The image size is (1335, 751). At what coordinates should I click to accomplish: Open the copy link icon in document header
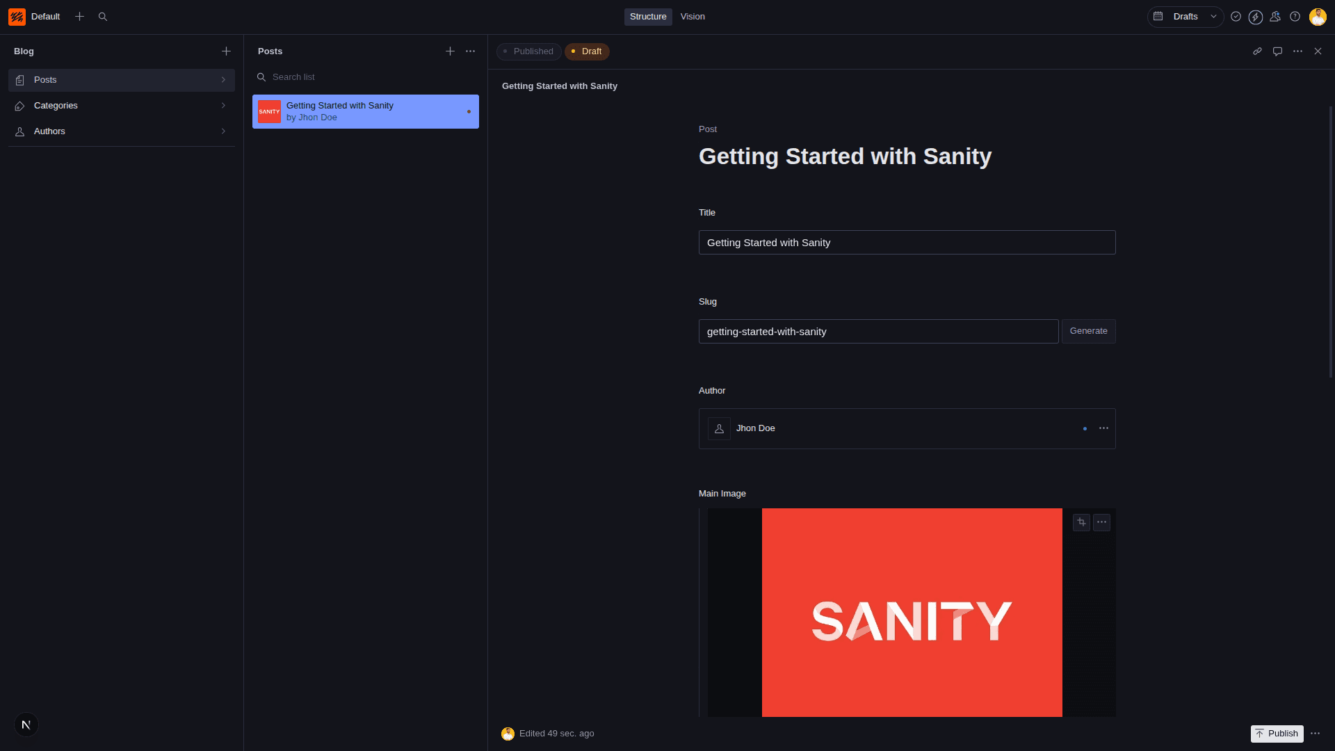1257,51
